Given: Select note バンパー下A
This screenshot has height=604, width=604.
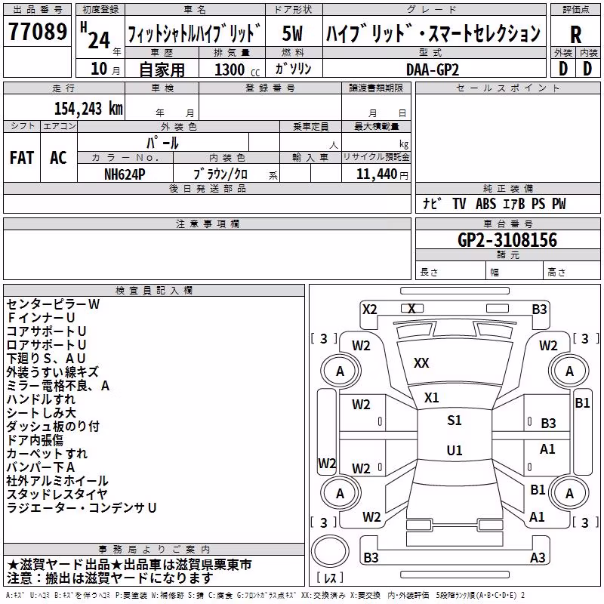Looking at the screenshot, I should 41,467.
